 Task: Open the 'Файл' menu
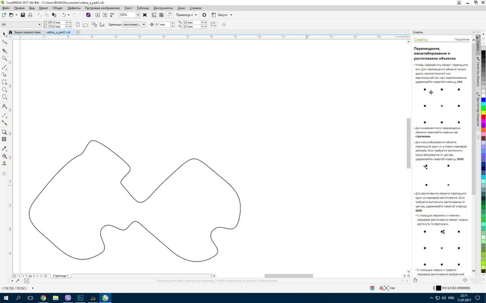pos(6,8)
